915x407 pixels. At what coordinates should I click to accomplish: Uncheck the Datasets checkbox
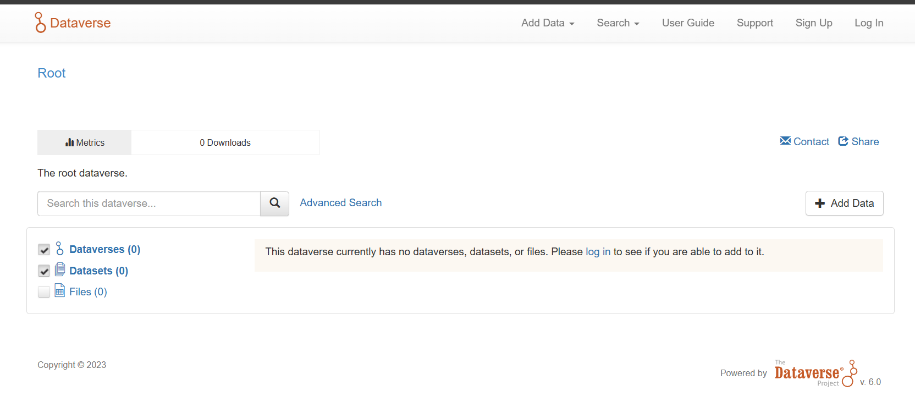click(x=44, y=271)
